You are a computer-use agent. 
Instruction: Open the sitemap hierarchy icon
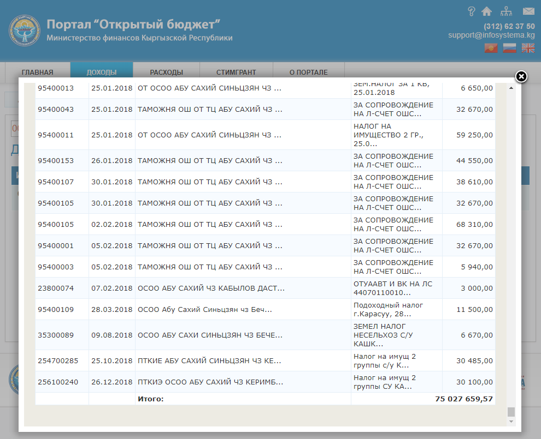coord(506,11)
